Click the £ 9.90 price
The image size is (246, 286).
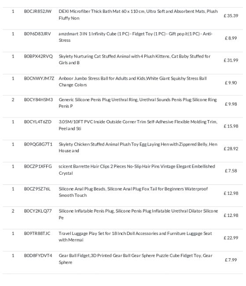[x=231, y=83]
